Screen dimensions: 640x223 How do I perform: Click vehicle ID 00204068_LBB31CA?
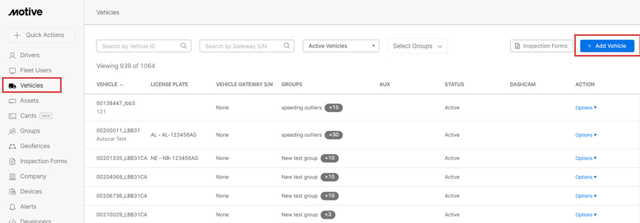[122, 177]
